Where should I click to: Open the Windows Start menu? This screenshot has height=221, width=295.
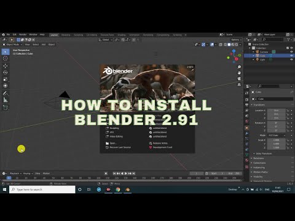[x=4, y=190]
